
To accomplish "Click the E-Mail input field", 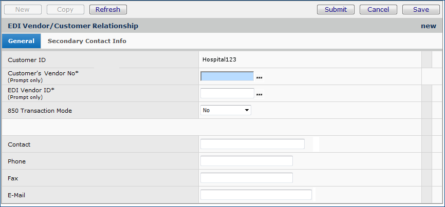I will pos(256,195).
